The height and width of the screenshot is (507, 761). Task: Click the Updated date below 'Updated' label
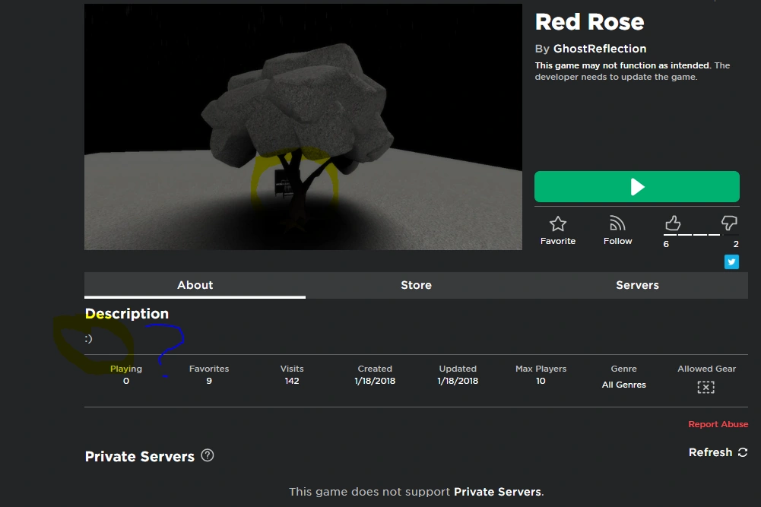(458, 381)
